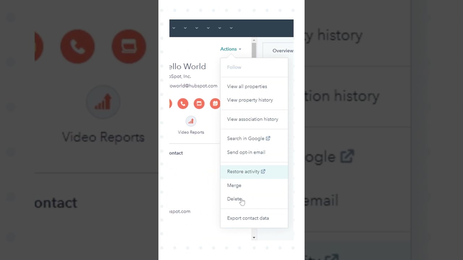Screen dimensions: 463x260
Task: Click the hubspot.com email under the contact name
Action: pos(193,86)
